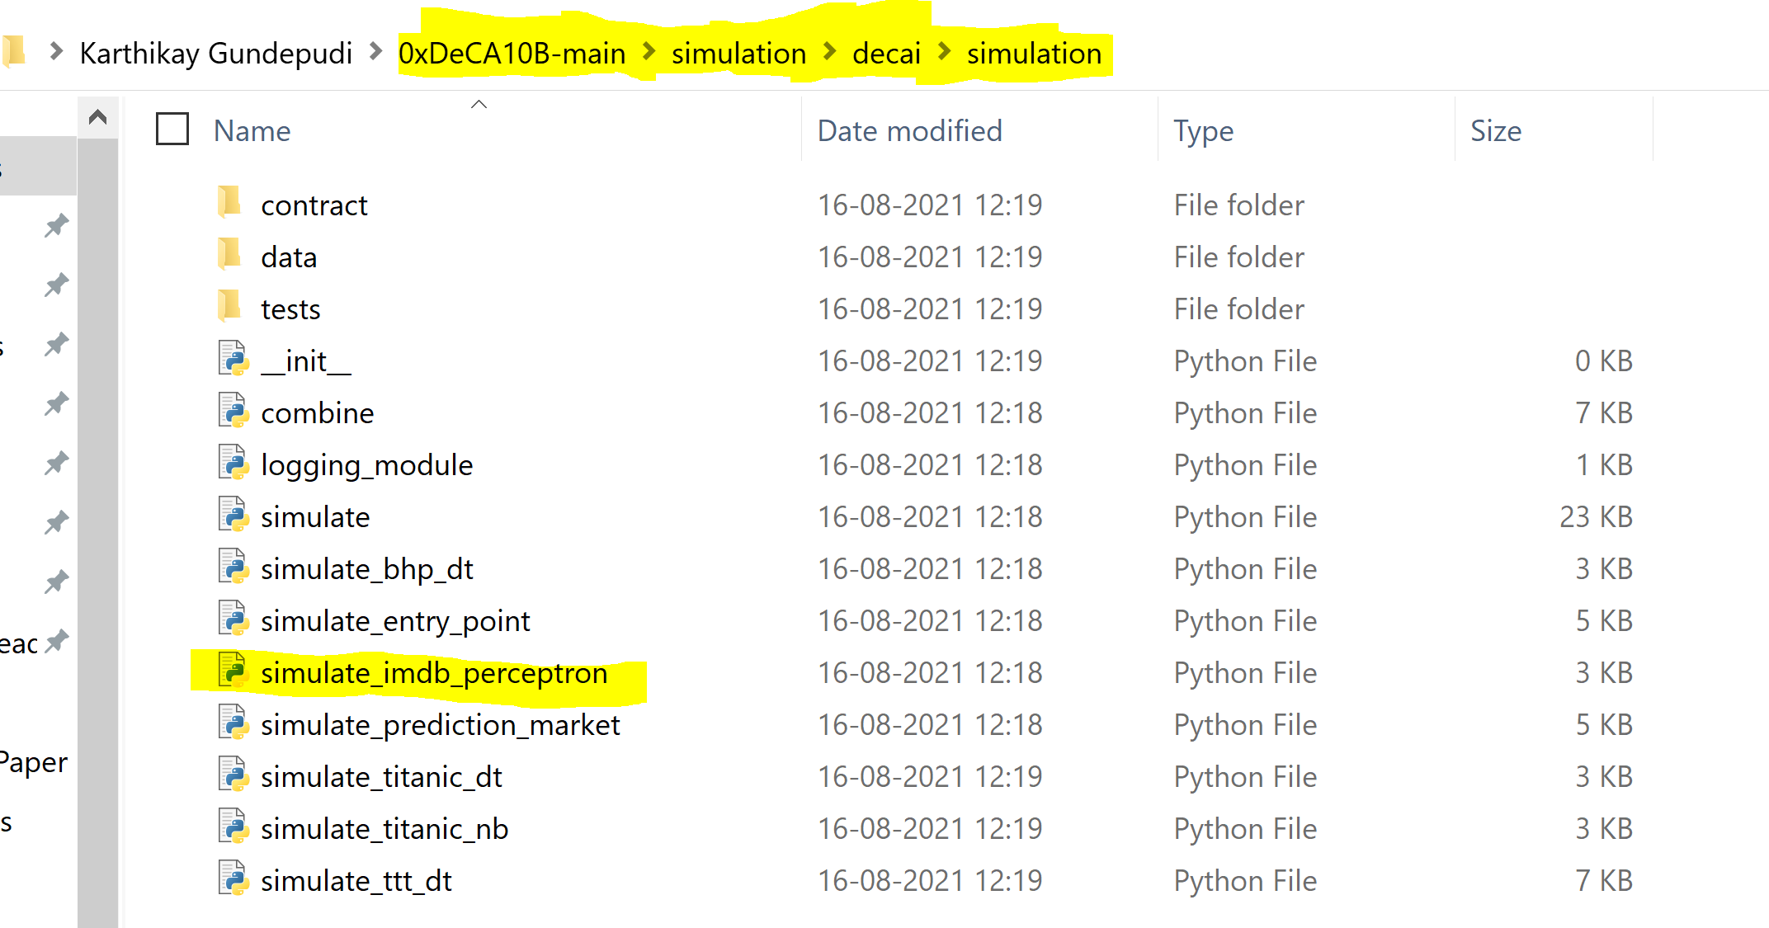Click the Size column header
Viewport: 1769px width, 928px height.
point(1496,130)
